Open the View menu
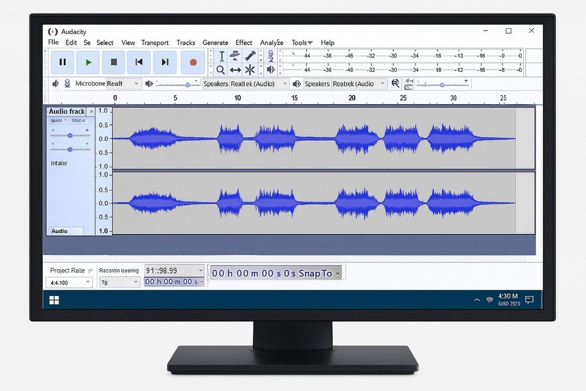 [x=128, y=43]
